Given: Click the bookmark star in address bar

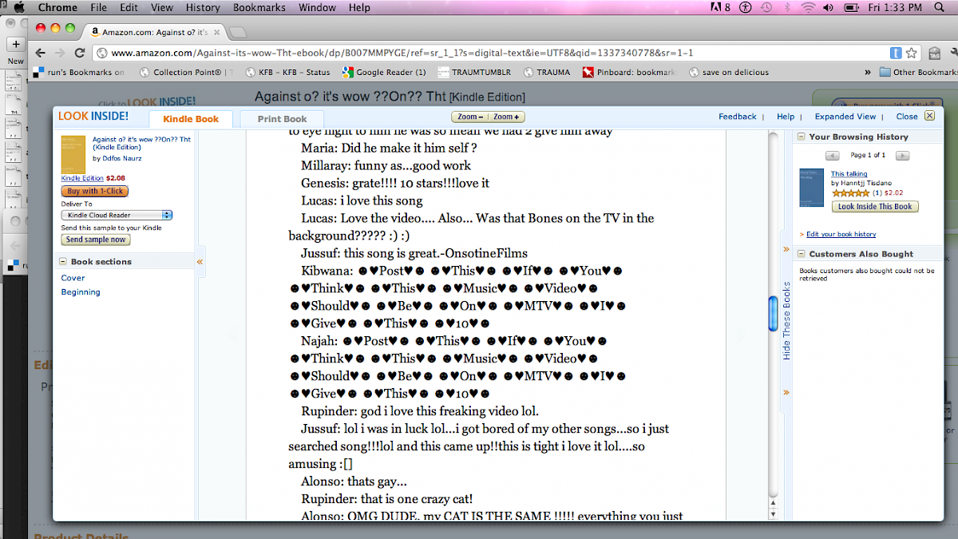Looking at the screenshot, I should tap(911, 53).
